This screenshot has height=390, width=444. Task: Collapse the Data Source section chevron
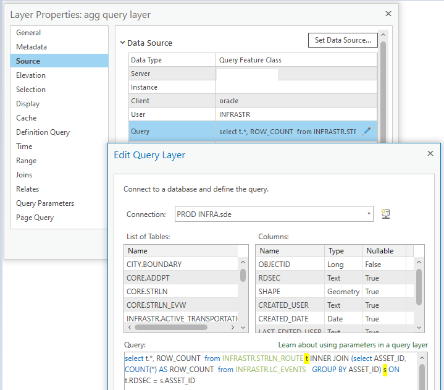point(122,43)
